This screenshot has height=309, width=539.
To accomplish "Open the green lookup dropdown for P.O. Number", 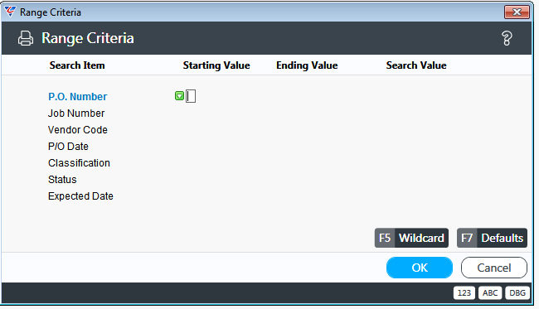I will coord(179,96).
